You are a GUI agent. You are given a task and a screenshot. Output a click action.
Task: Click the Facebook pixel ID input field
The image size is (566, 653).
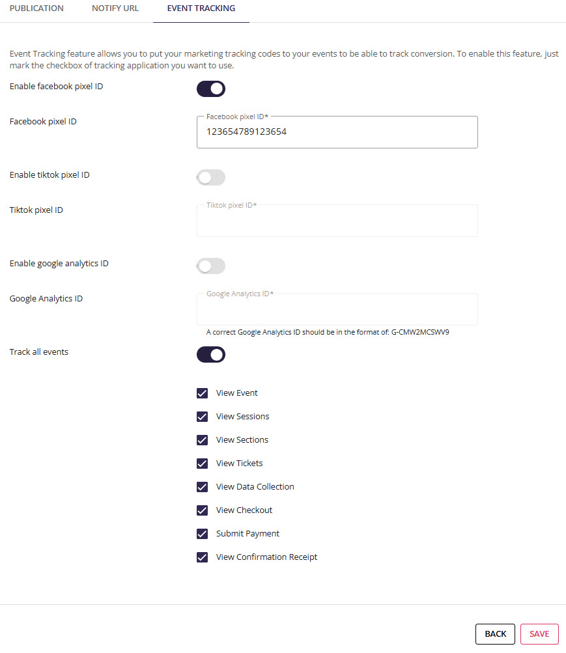click(337, 132)
